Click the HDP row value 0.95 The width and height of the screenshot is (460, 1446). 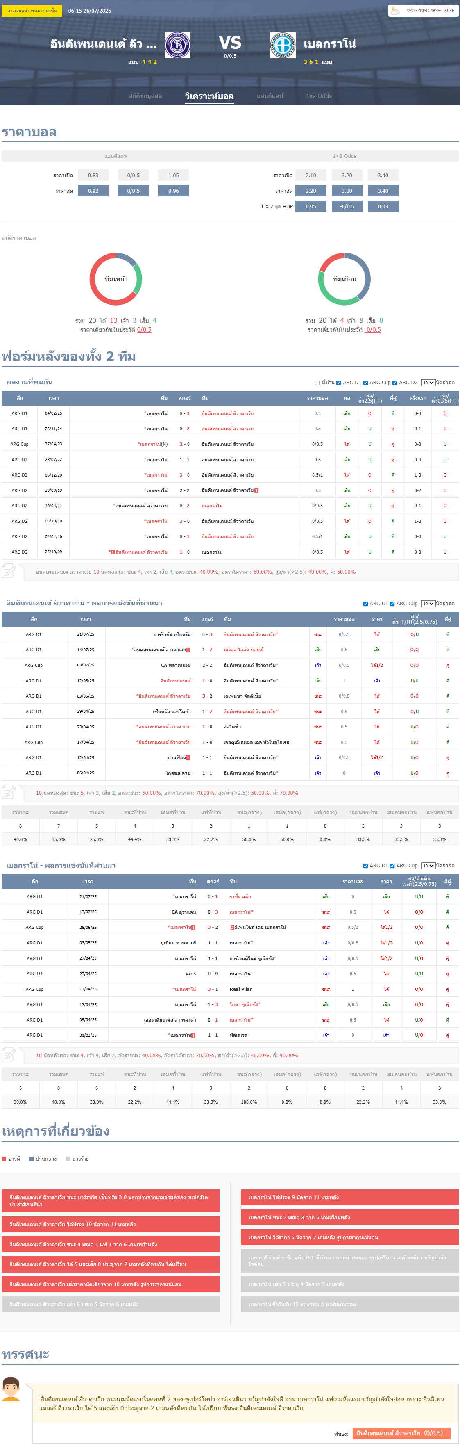[x=311, y=207]
